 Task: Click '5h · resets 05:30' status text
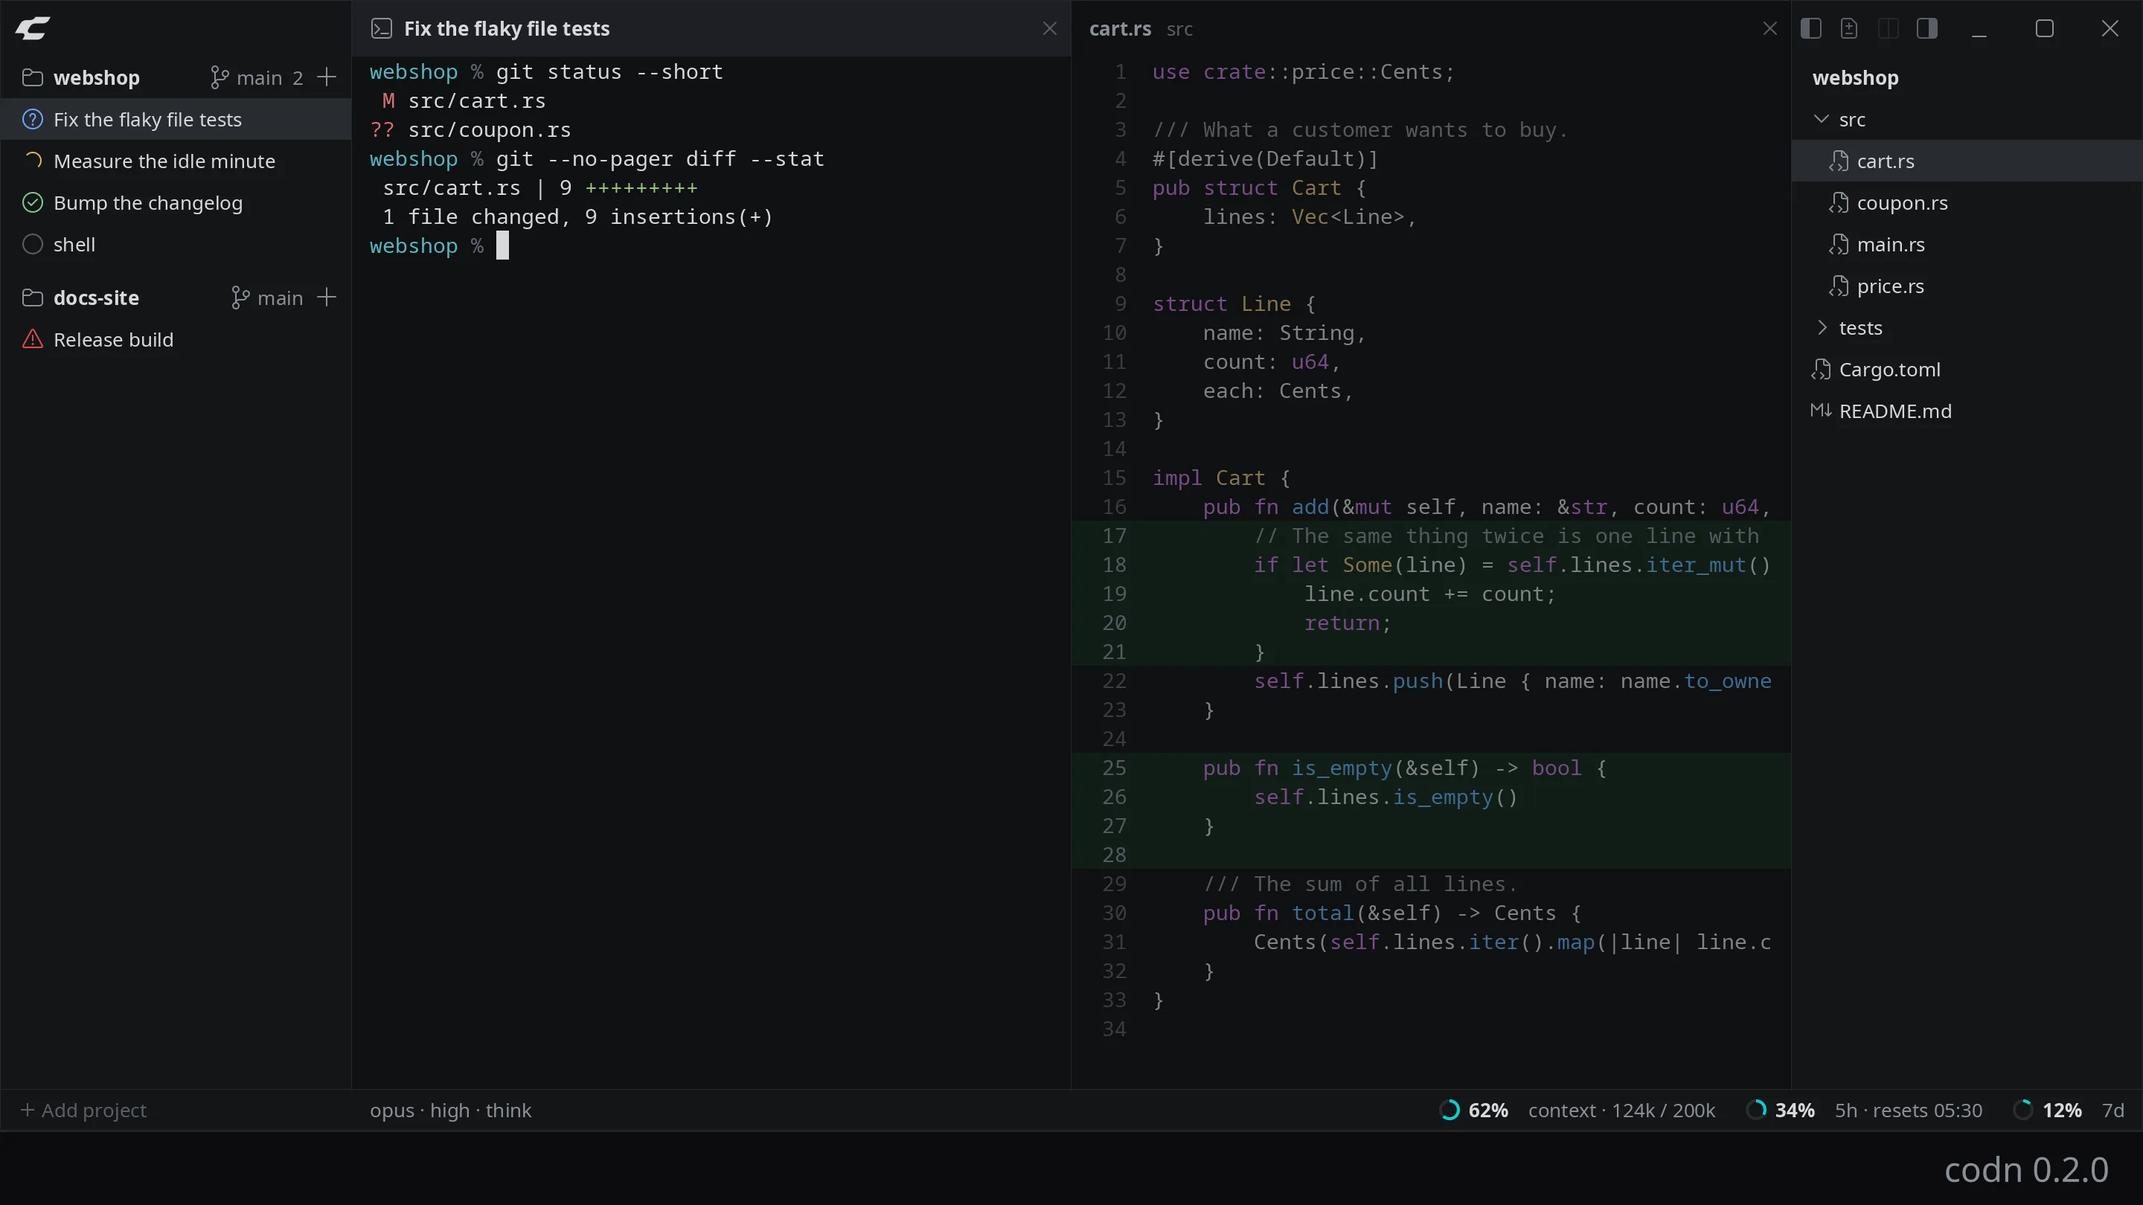(1909, 1111)
